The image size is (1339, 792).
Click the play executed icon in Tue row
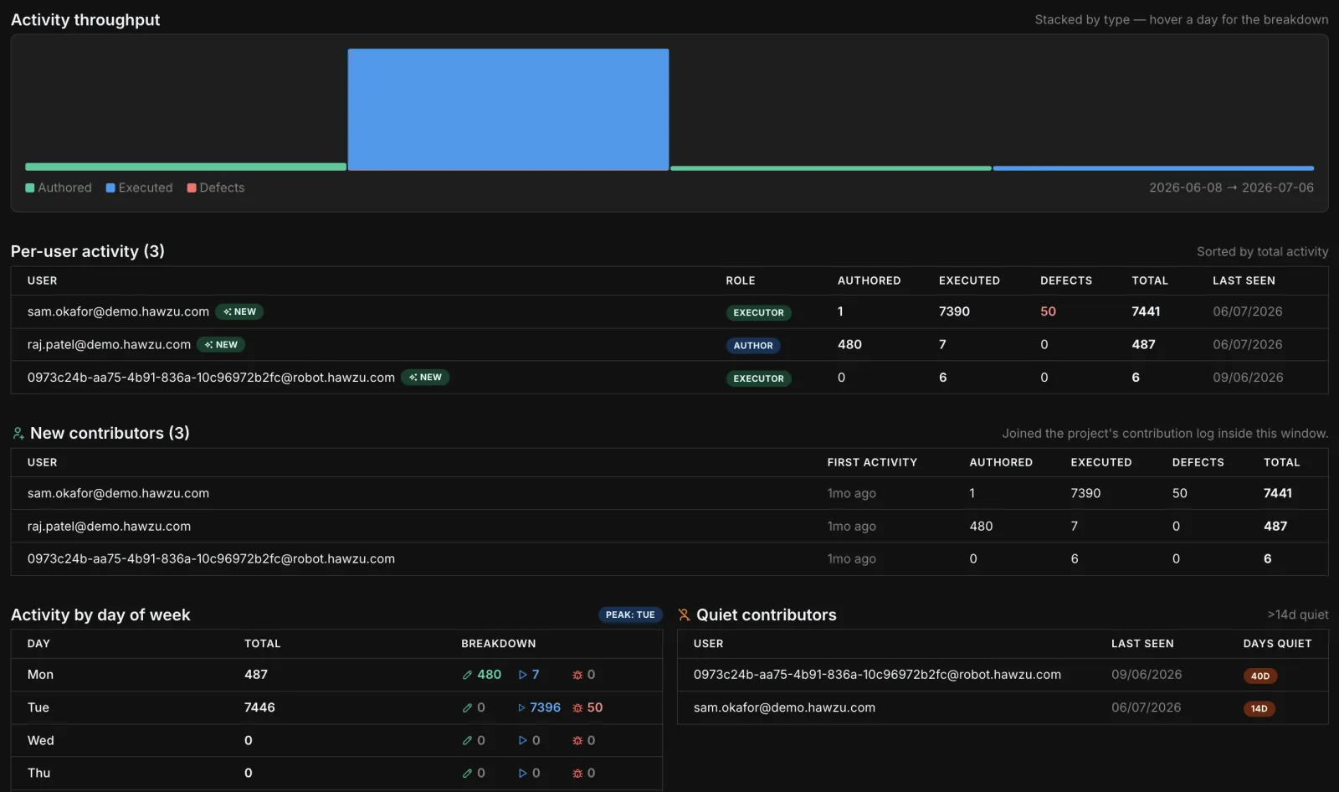pos(521,708)
